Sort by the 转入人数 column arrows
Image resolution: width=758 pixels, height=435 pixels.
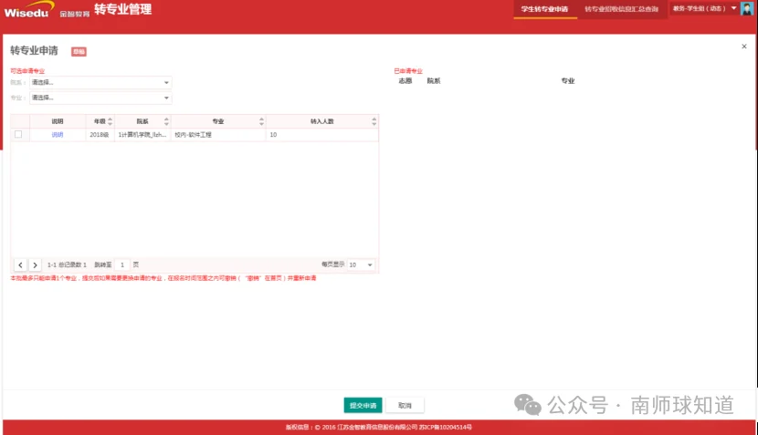(374, 121)
